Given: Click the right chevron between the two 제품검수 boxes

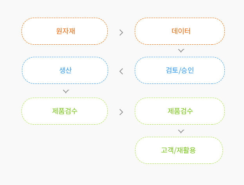Looking at the screenshot, I should pyautogui.click(x=121, y=112).
